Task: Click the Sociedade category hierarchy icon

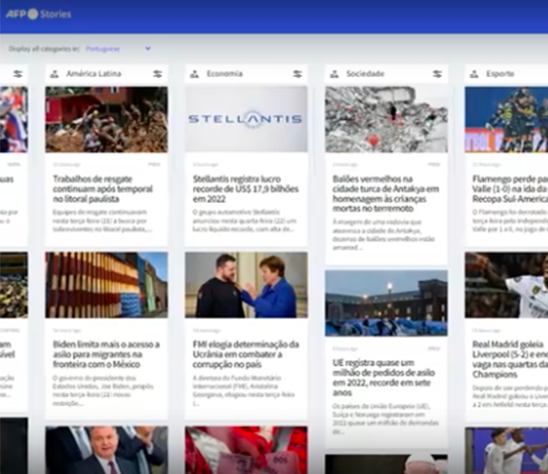Action: pos(334,74)
